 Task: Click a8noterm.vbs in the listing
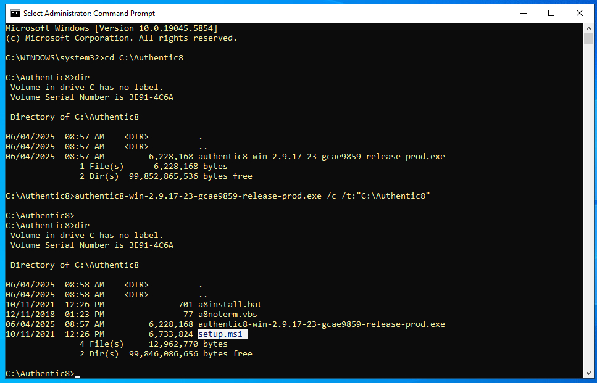point(228,314)
